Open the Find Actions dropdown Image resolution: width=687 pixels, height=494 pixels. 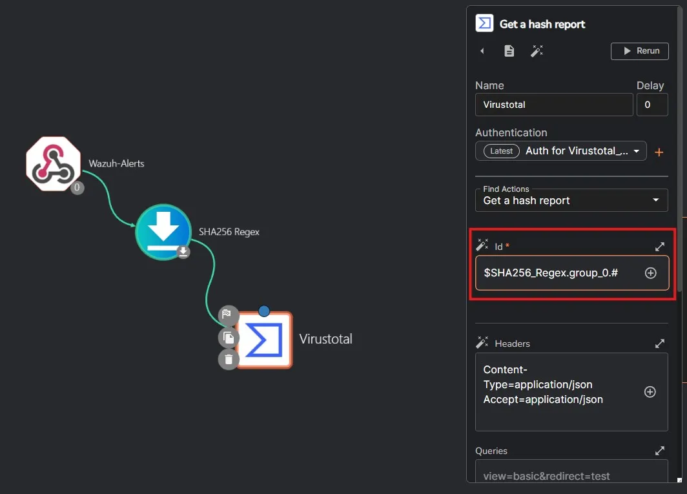571,200
